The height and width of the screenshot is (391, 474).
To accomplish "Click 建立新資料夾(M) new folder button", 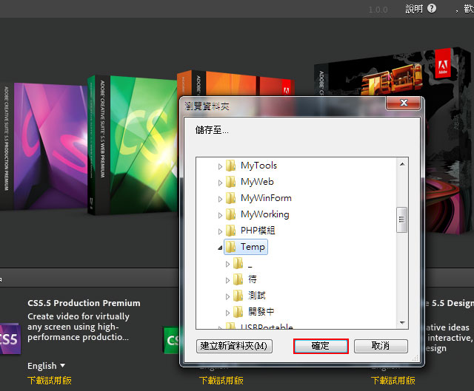I will click(234, 346).
